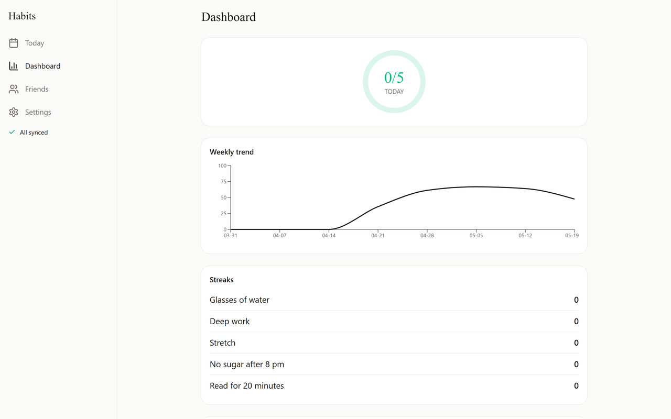Click the Weekly trend heading
Image resolution: width=671 pixels, height=419 pixels.
(232, 152)
